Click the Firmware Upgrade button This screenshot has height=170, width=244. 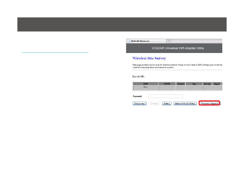click(x=209, y=103)
